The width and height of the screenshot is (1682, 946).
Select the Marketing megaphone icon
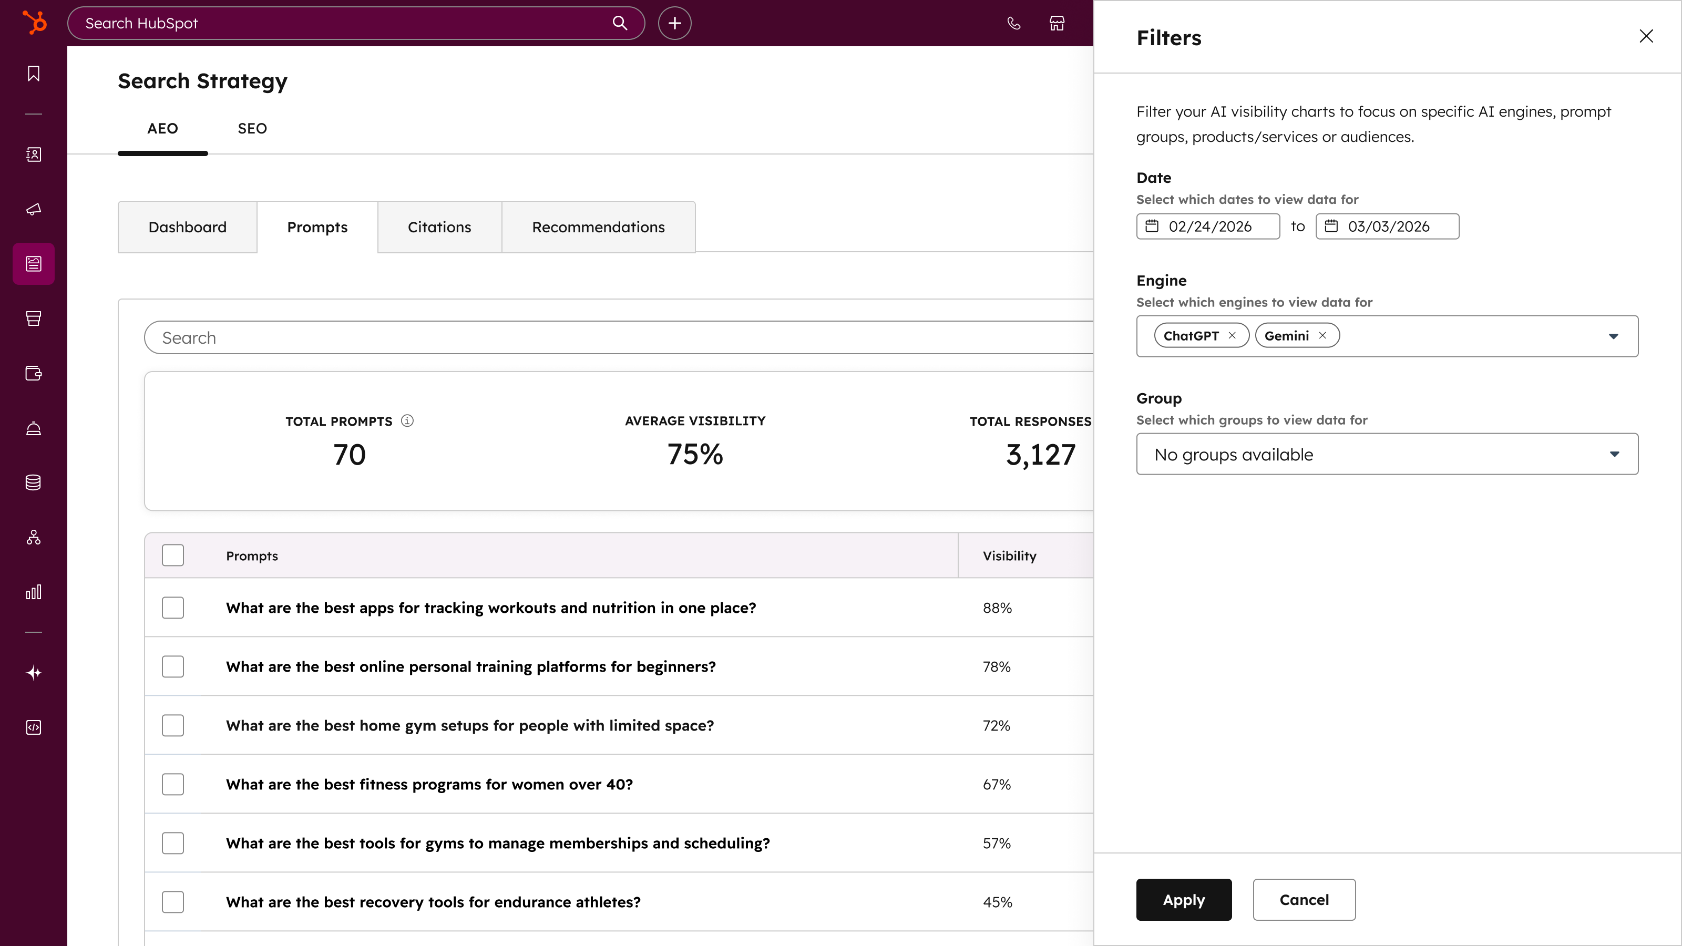pos(33,209)
